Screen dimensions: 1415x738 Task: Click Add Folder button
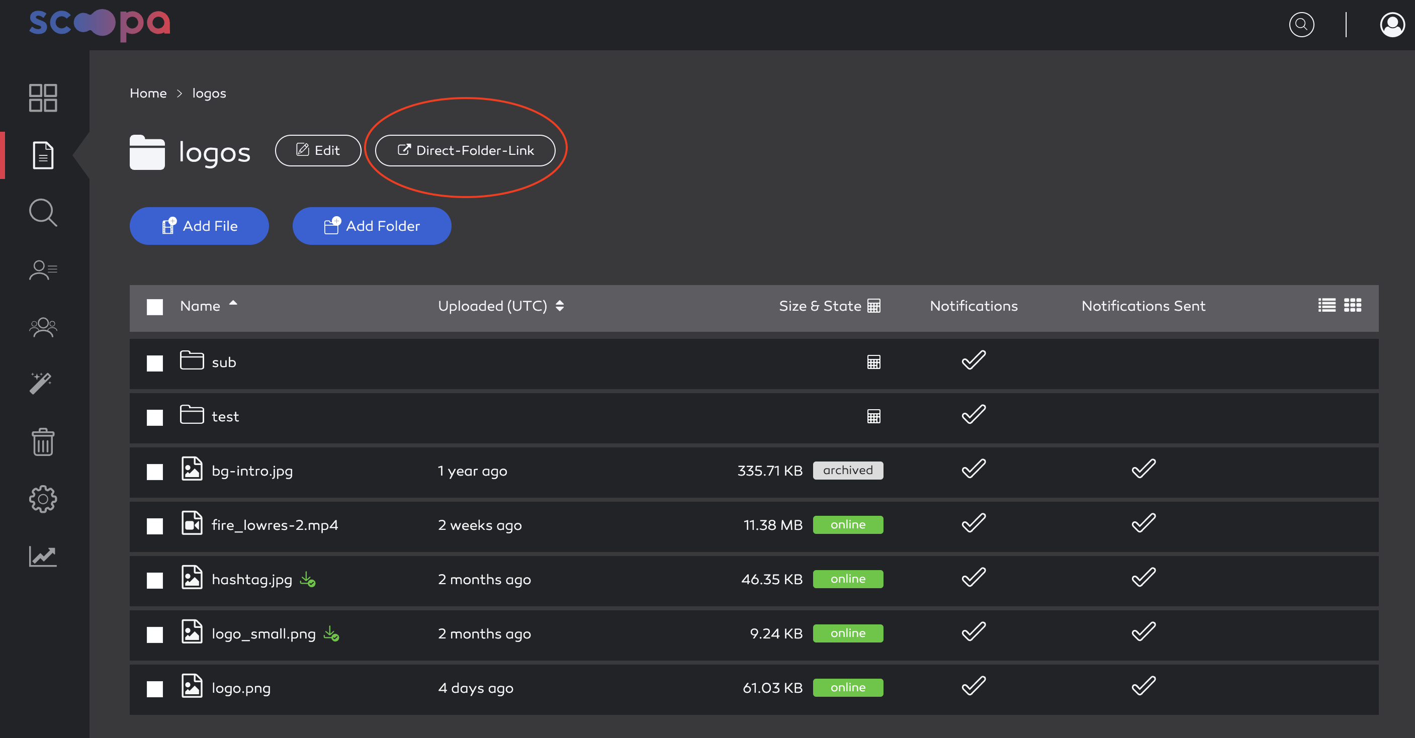[372, 226]
